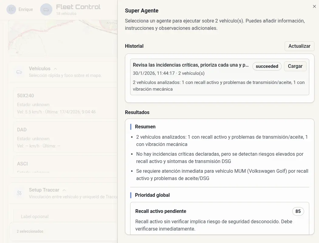Image resolution: width=319 pixels, height=243 pixels.
Task: Click the succeeded status badge
Action: (x=267, y=66)
